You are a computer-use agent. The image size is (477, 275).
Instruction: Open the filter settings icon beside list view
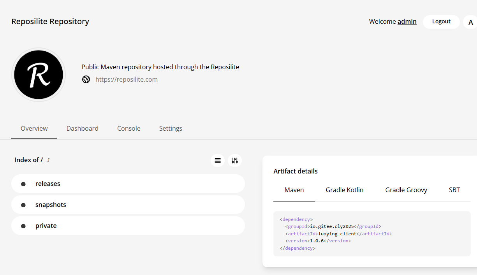click(235, 160)
